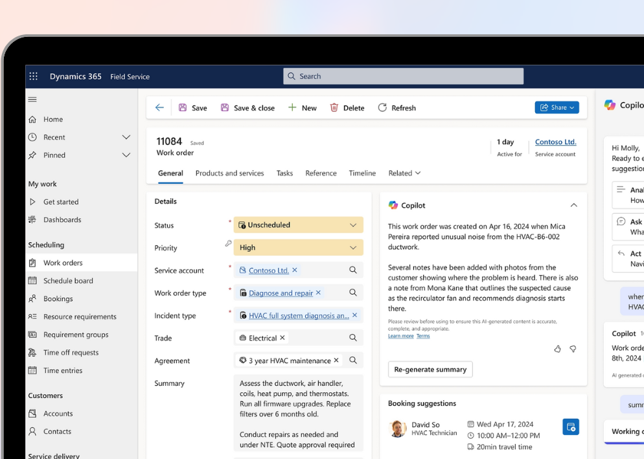Click Save & close
The image size is (644, 459).
[x=247, y=107]
